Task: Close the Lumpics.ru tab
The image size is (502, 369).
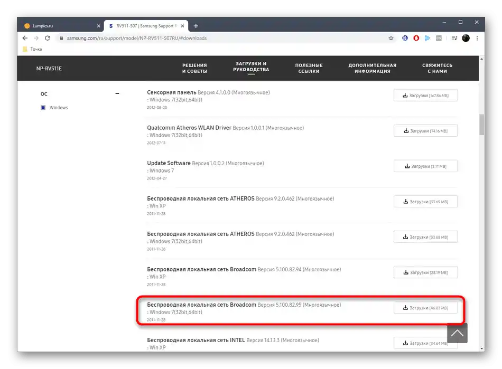Action: [99, 26]
